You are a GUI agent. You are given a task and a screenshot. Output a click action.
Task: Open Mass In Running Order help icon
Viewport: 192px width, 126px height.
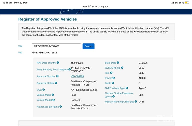pyautogui.click(x=136, y=102)
